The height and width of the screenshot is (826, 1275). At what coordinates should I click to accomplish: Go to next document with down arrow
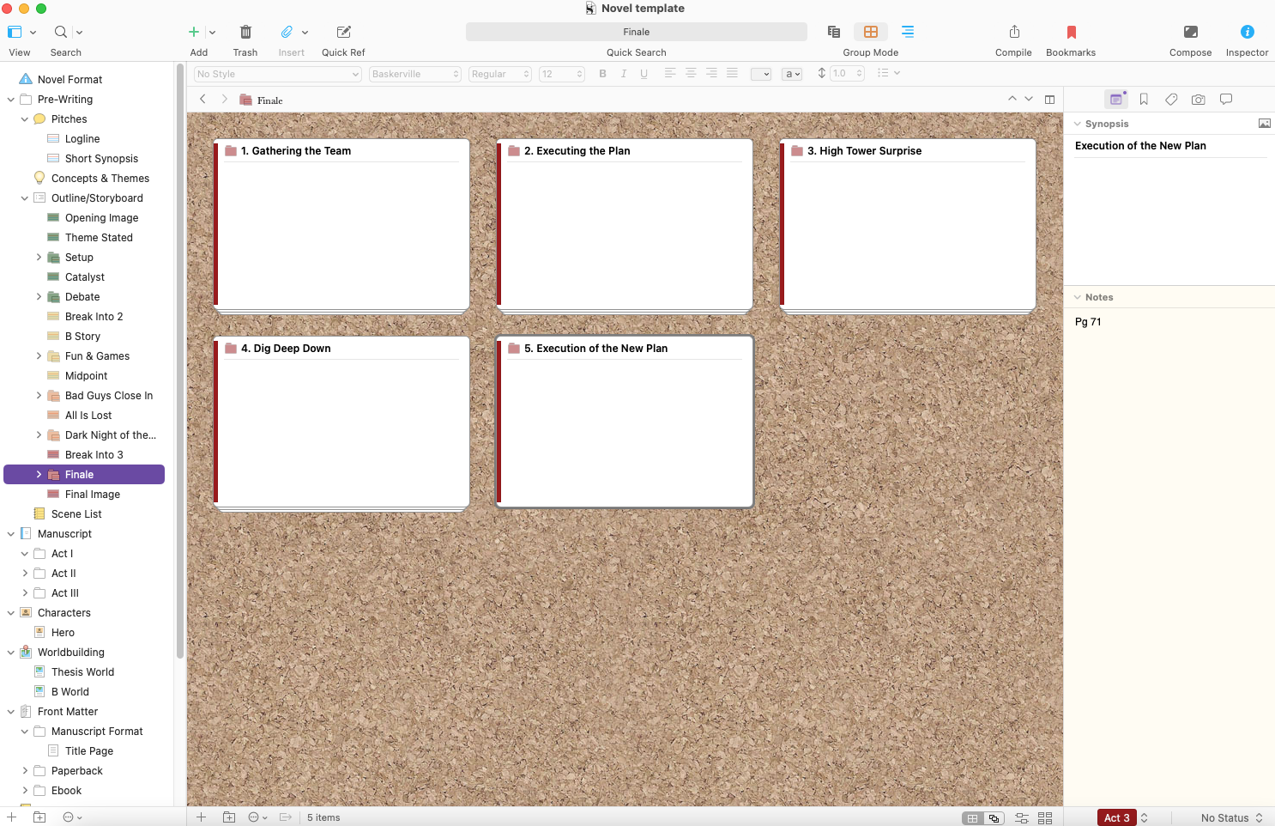(1029, 100)
